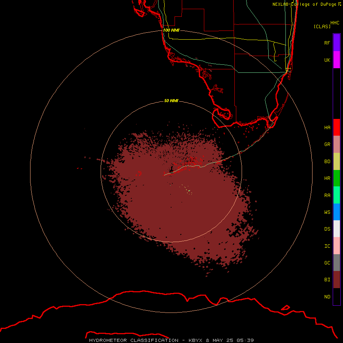Pick the RA light green swatch
The image size is (343, 343).
click(x=337, y=195)
